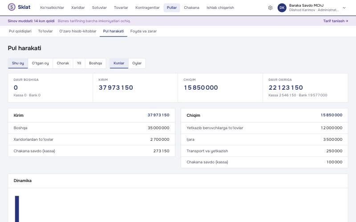This screenshot has width=356, height=222.
Task: Open Chakana menu
Action: pyautogui.click(x=192, y=8)
